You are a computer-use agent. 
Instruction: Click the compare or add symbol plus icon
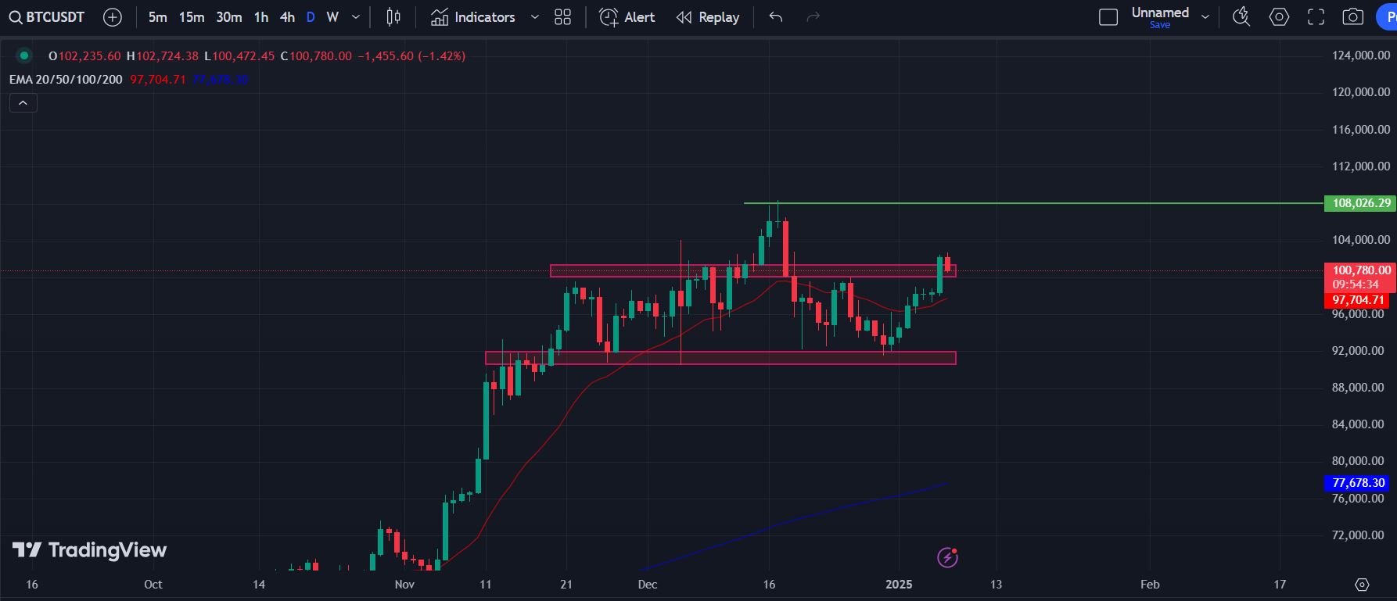113,17
